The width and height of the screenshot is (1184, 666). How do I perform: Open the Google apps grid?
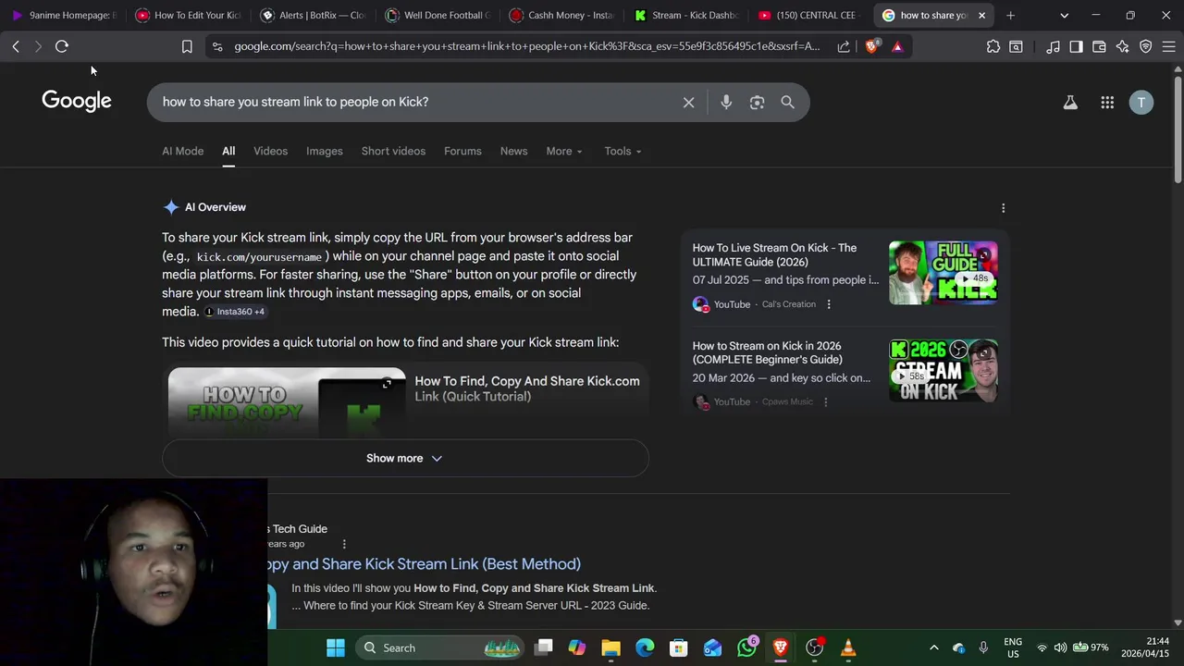[1107, 103]
